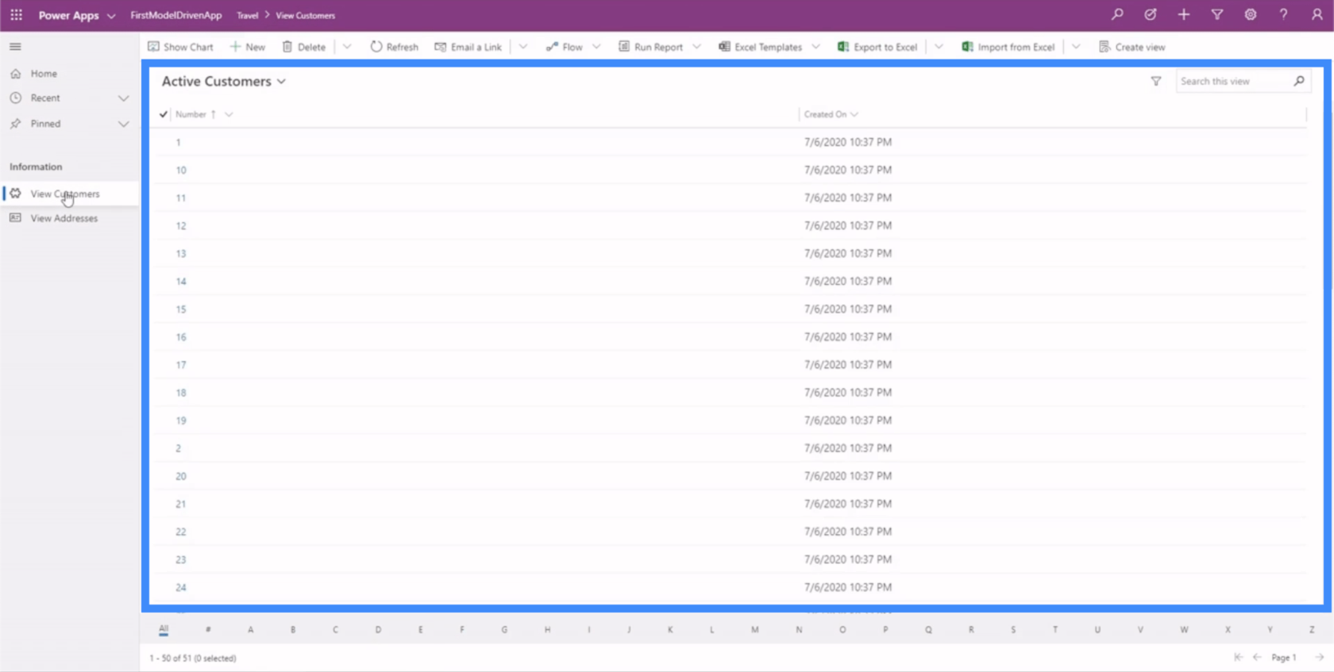Open advanced find funnel icon in header
Screen dimensions: 1334x672
(x=1216, y=14)
